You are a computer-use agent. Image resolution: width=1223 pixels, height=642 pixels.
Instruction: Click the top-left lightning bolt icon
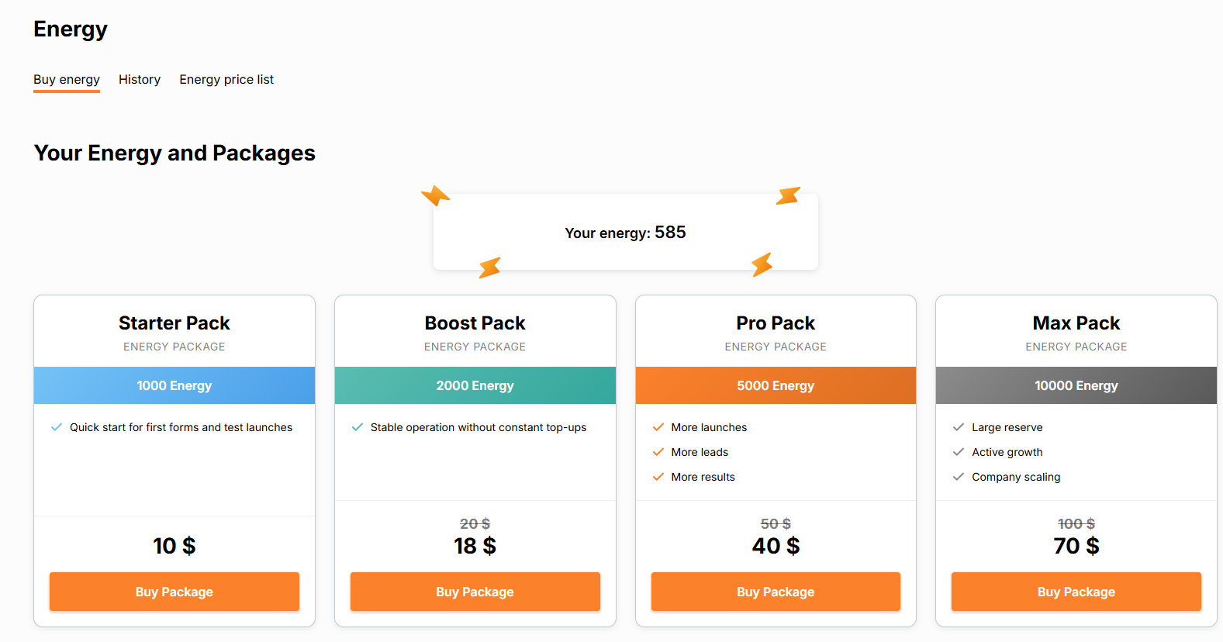[436, 195]
